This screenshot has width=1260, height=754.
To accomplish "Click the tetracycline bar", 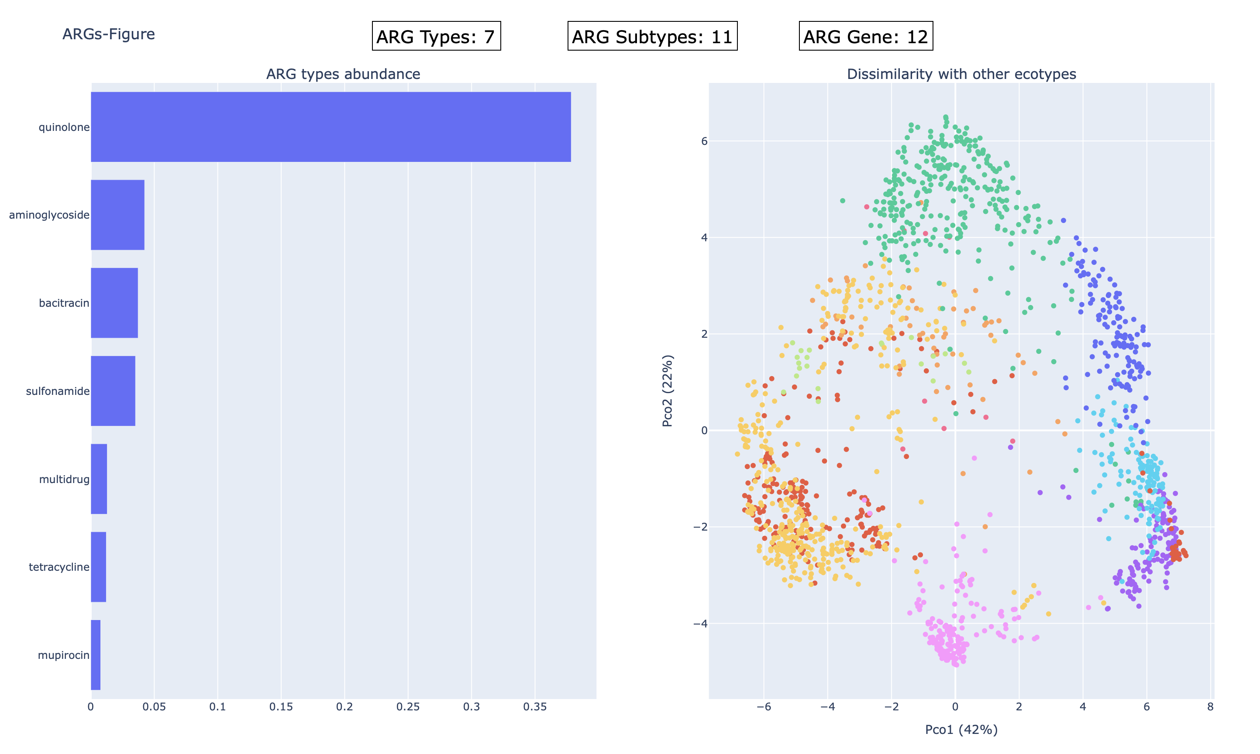I will [99, 567].
